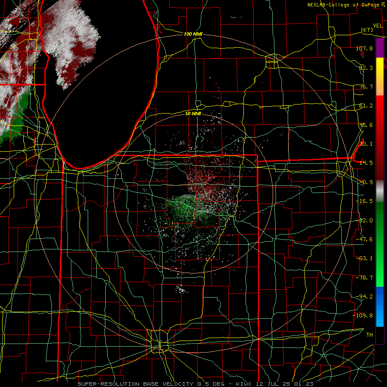Click the 76.7 velocity scale value
387x387 pixels.
click(366, 86)
